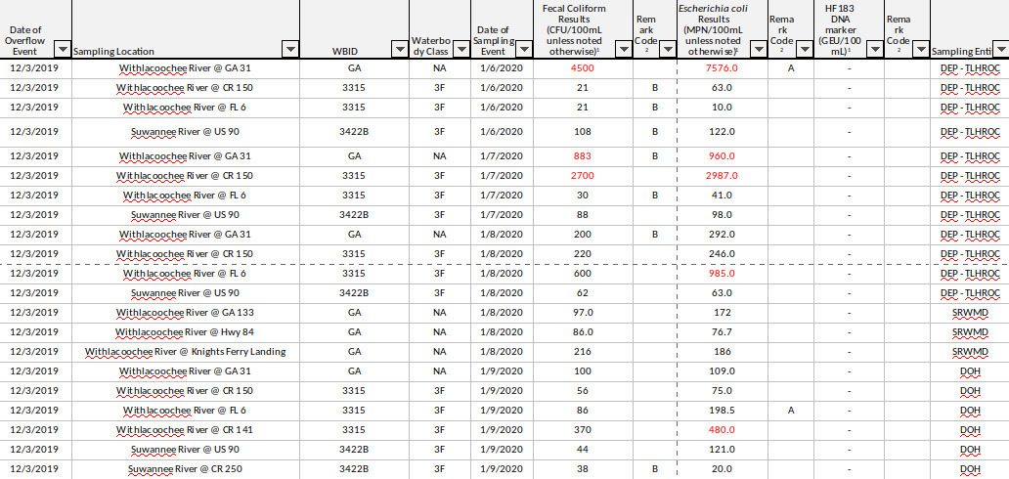Click the Fecal Coliform value 220
Image resolution: width=1009 pixels, height=479 pixels.
pyautogui.click(x=583, y=253)
